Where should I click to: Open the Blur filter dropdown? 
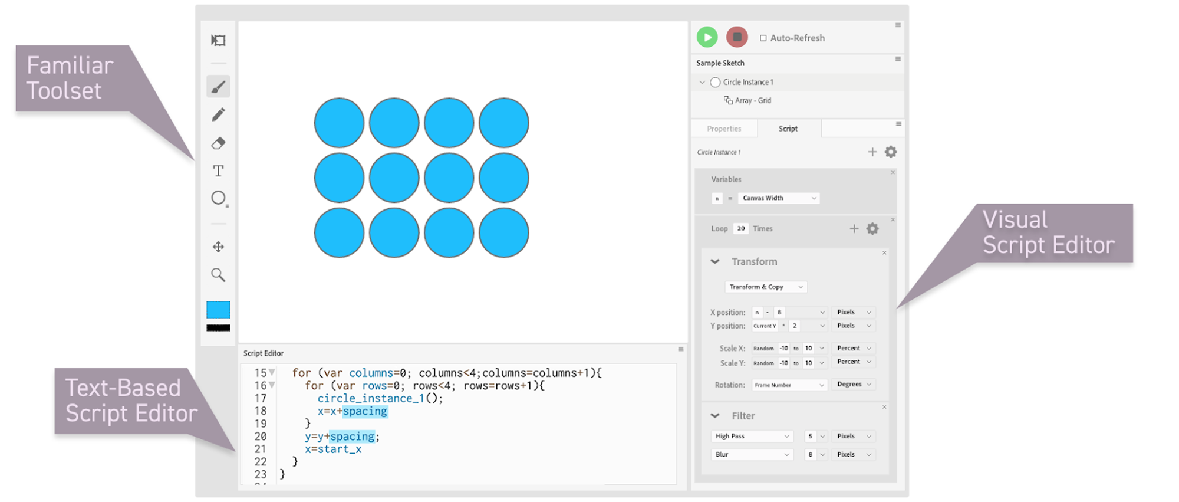click(x=752, y=455)
